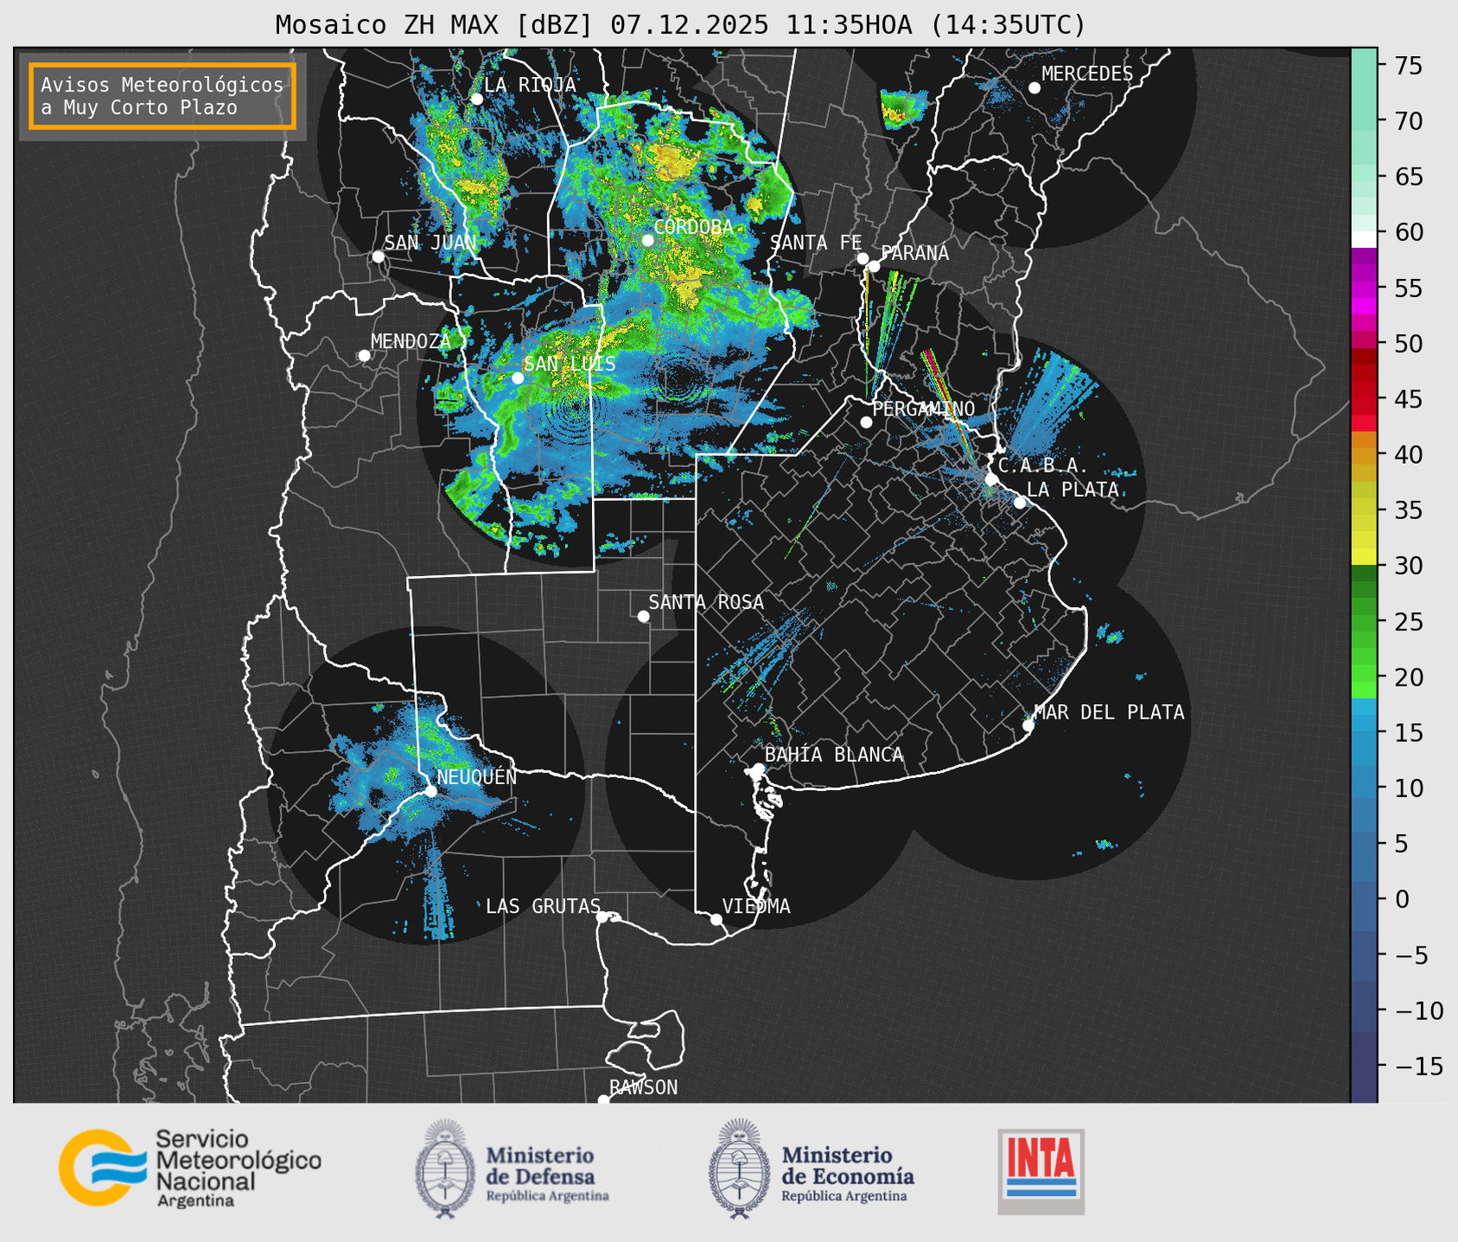Screen dimensions: 1458x1242
Task: Select the La Rioja city marker
Action: pos(476,98)
